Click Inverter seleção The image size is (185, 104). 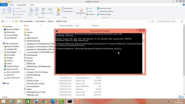coord(104,14)
